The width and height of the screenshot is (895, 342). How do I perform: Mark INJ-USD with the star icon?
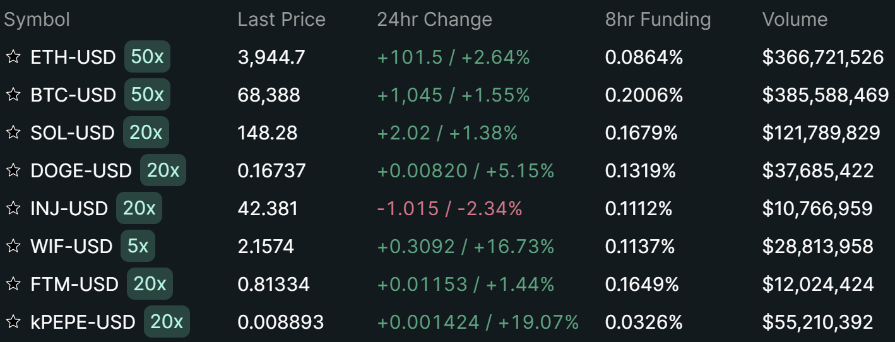[x=13, y=208]
